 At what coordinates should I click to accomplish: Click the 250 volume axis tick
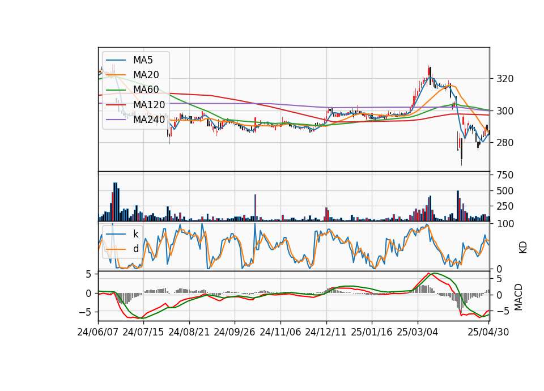[505, 206]
